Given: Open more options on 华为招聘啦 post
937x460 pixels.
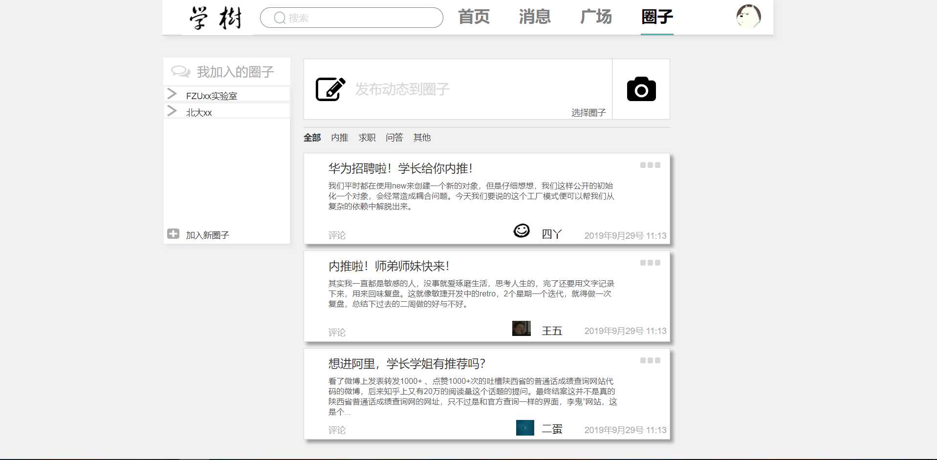Looking at the screenshot, I should (x=650, y=165).
